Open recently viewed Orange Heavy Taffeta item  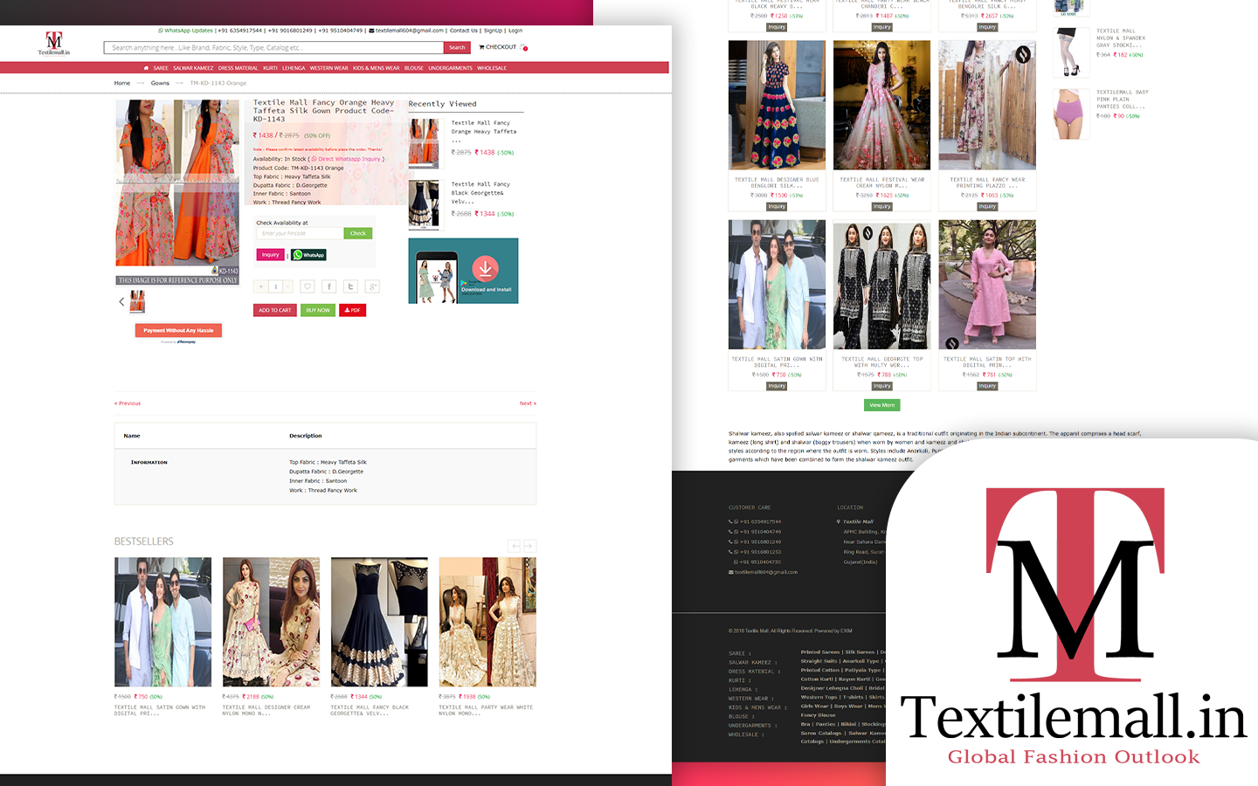click(x=425, y=143)
